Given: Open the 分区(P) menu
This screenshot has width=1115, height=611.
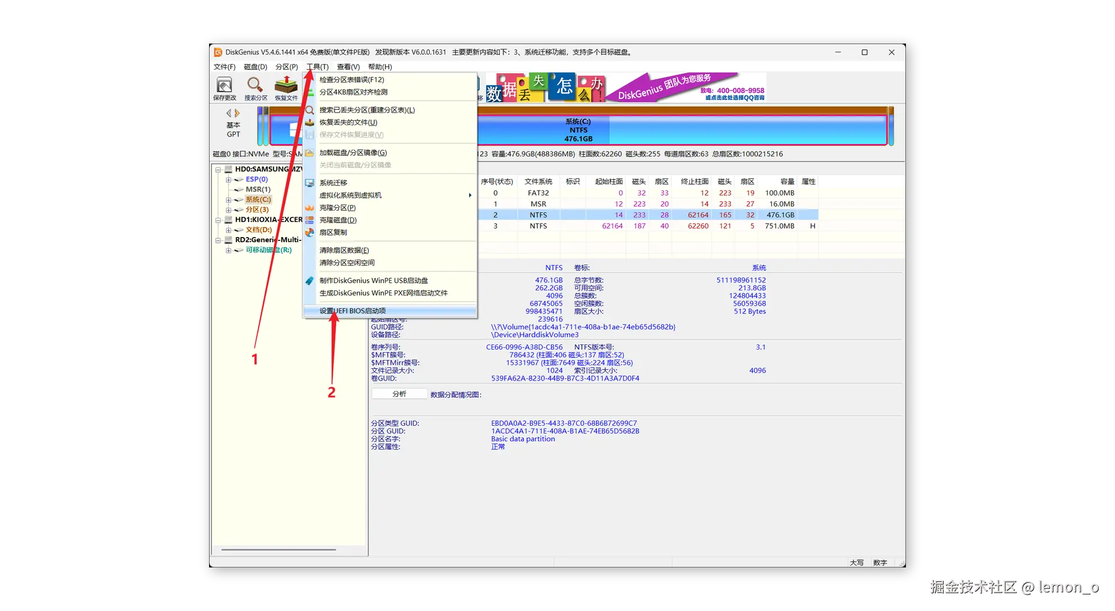Looking at the screenshot, I should (x=287, y=67).
